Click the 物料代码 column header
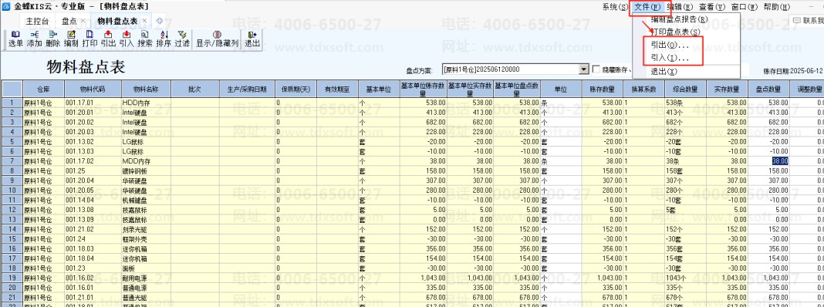Screen dimensions: 824x307 [93, 89]
